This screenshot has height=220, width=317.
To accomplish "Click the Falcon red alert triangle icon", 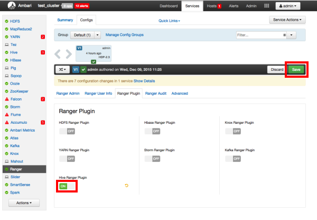I will [7, 99].
